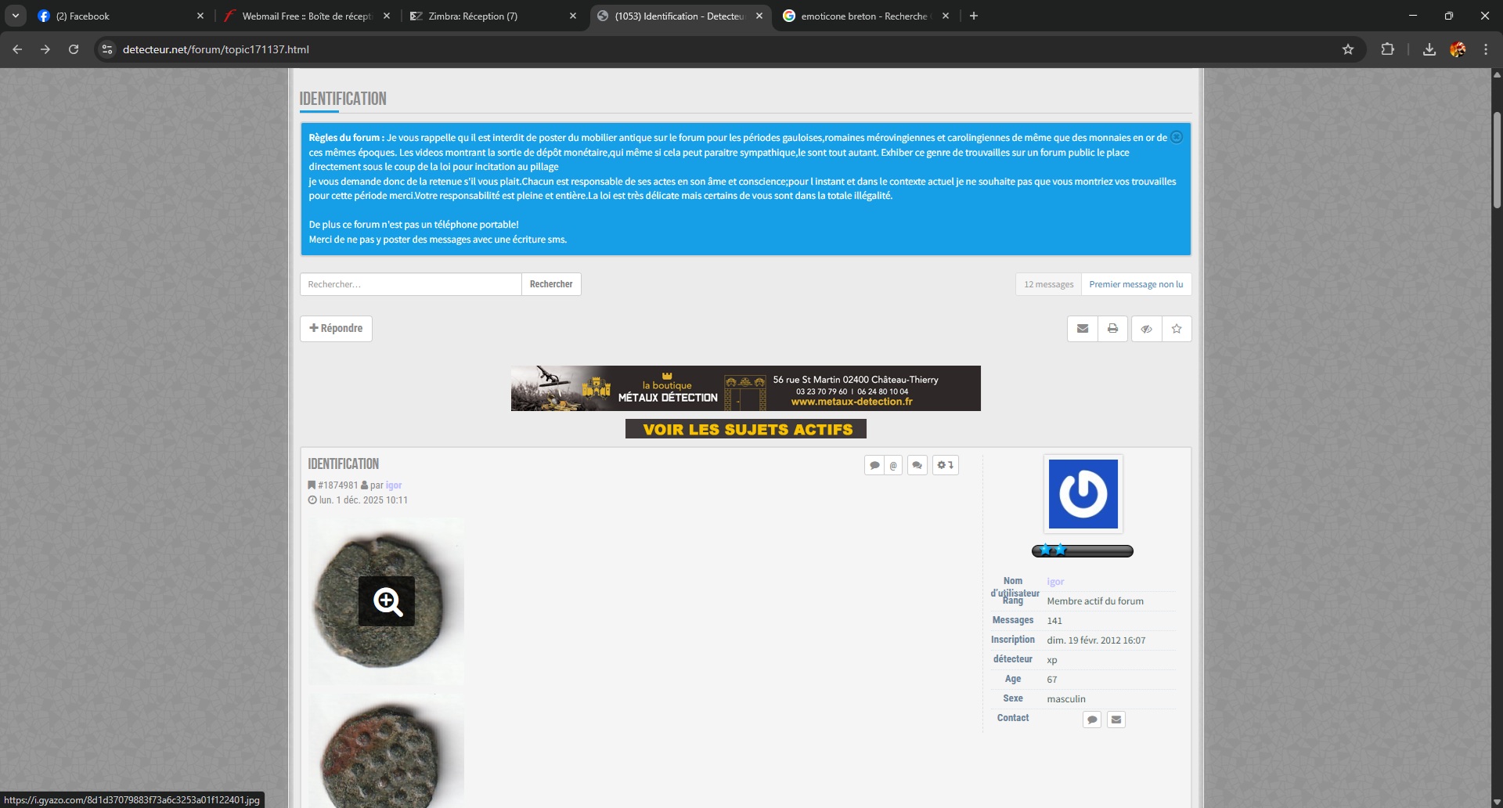Click the Répondre reply button
This screenshot has width=1503, height=808.
tap(336, 329)
